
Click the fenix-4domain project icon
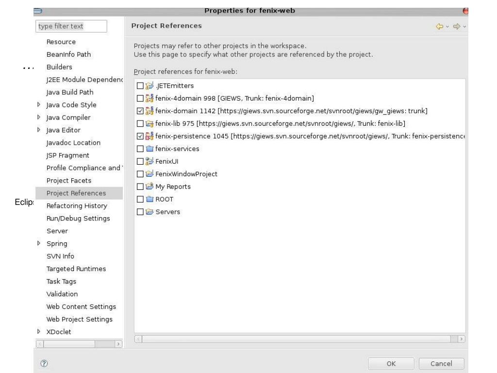(x=149, y=98)
